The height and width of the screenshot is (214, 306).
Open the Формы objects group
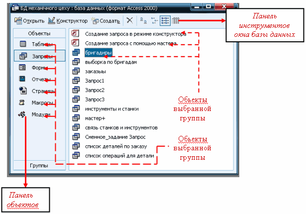point(39,68)
